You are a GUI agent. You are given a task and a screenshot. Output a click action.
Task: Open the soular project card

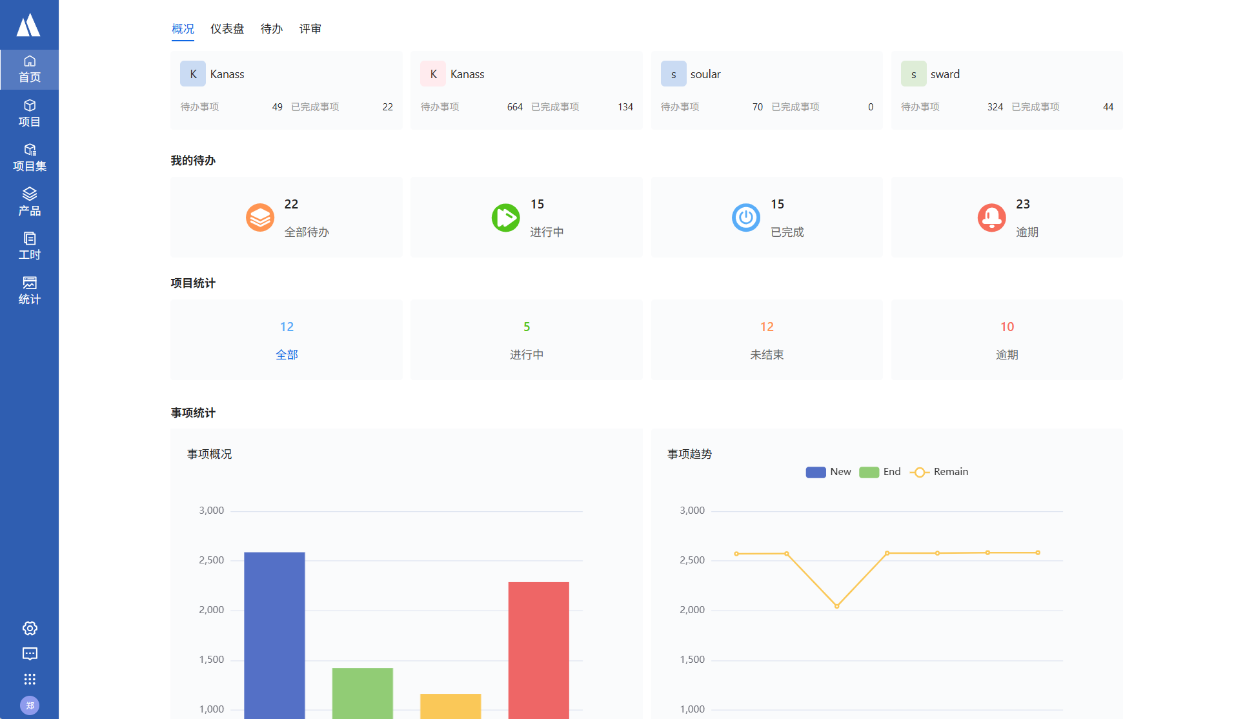coord(767,90)
